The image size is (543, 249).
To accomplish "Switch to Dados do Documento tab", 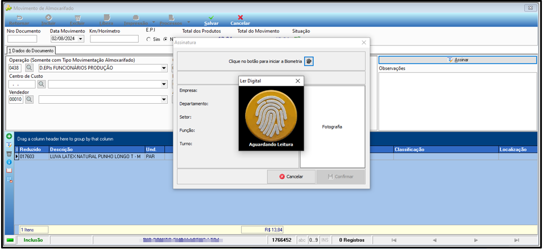I will pyautogui.click(x=31, y=51).
